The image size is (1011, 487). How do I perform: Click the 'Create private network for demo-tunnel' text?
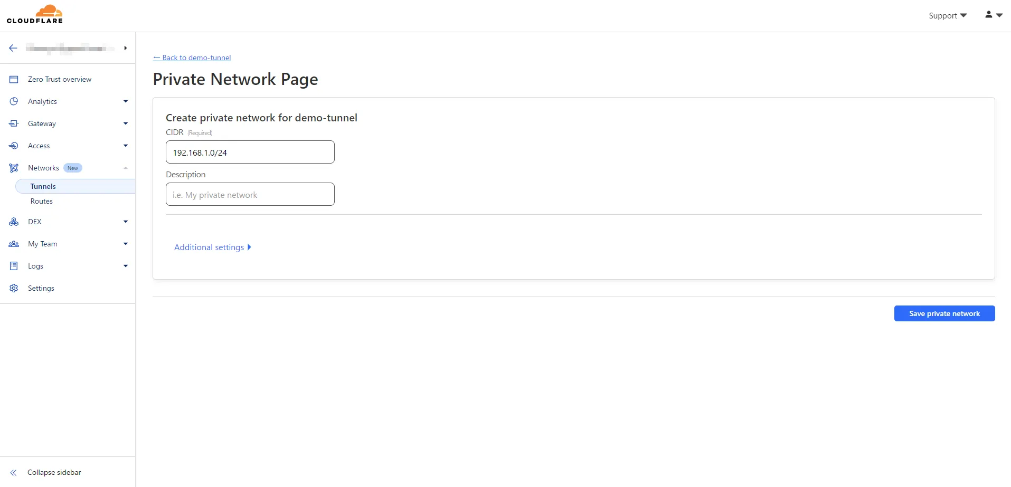(x=261, y=118)
